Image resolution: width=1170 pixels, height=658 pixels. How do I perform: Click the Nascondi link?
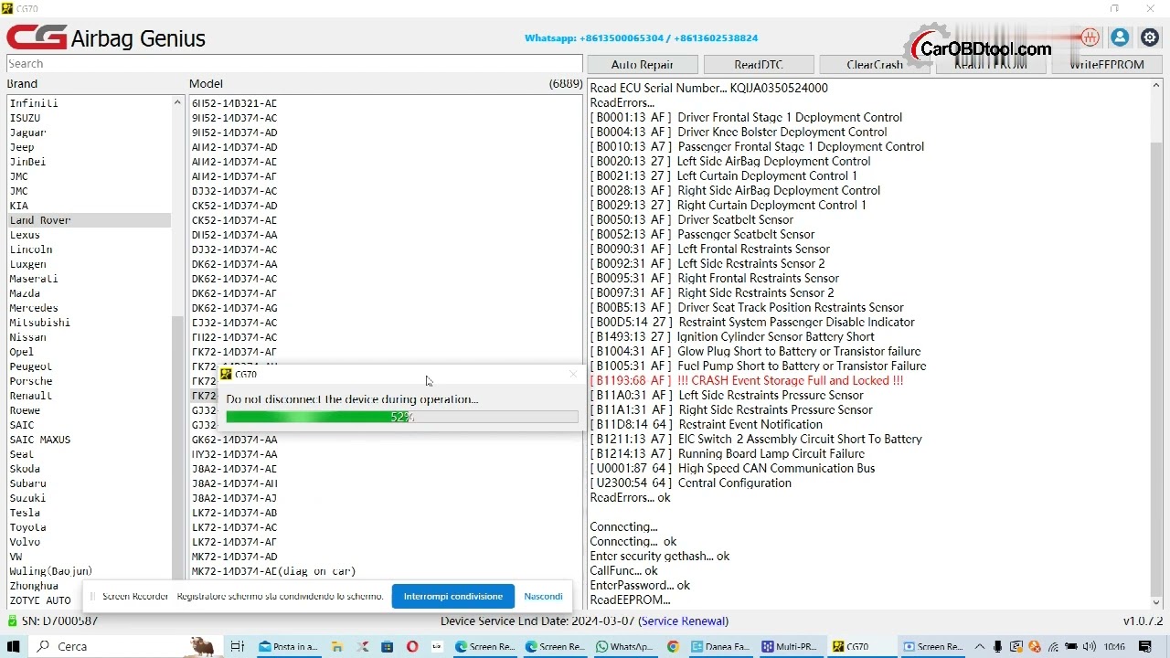(543, 596)
